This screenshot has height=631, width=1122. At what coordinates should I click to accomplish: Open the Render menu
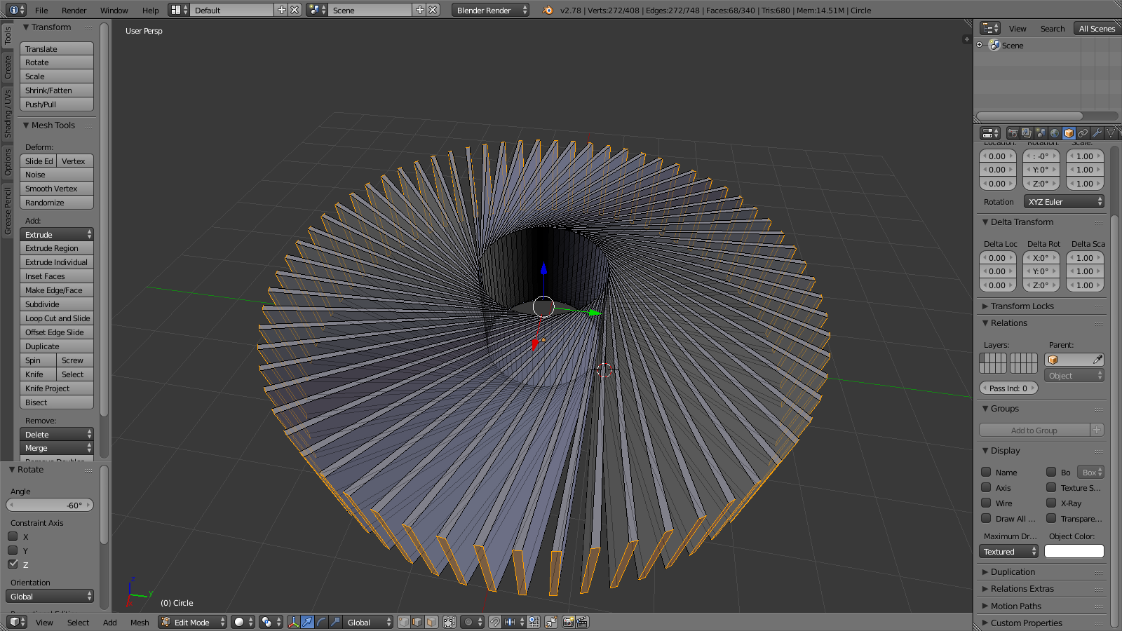pos(74,11)
